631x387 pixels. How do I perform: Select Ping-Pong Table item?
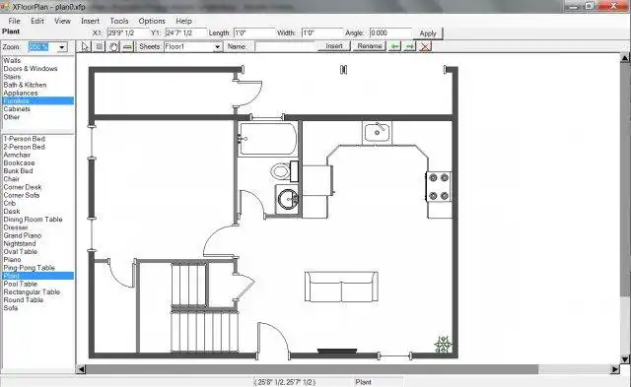click(29, 268)
